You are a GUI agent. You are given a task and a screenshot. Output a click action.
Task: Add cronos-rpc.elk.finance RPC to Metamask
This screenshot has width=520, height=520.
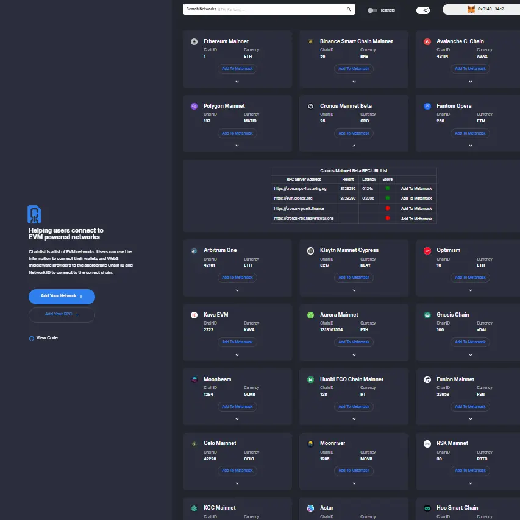[x=416, y=209]
